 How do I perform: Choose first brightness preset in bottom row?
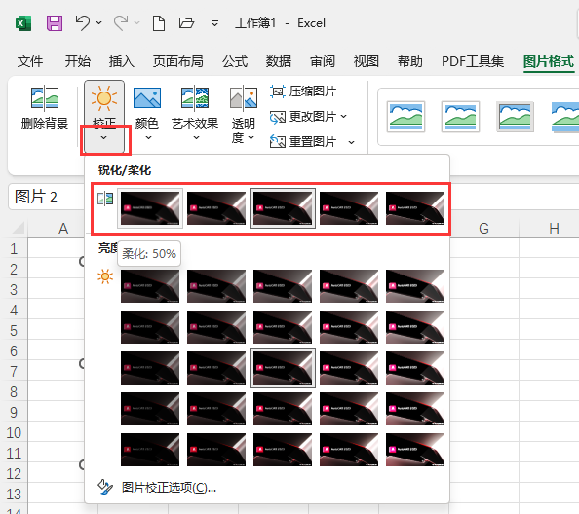150,450
